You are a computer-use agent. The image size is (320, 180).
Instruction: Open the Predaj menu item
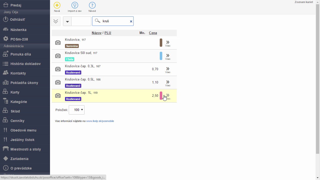click(x=25, y=5)
